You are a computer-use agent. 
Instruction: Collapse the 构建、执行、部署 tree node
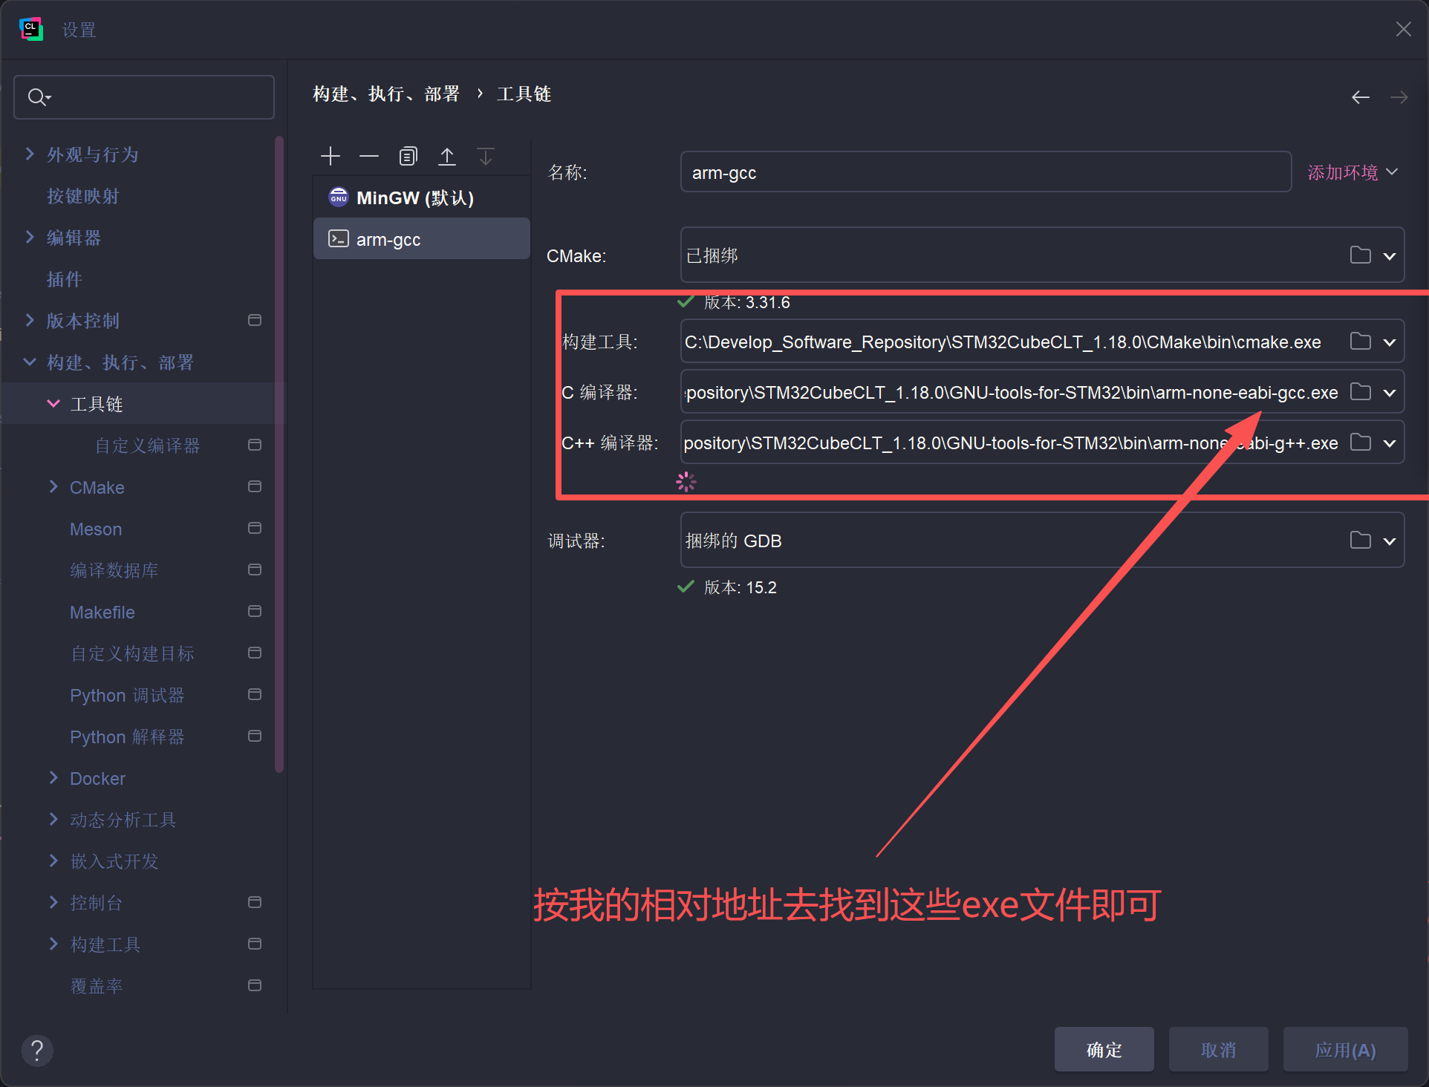pyautogui.click(x=30, y=362)
